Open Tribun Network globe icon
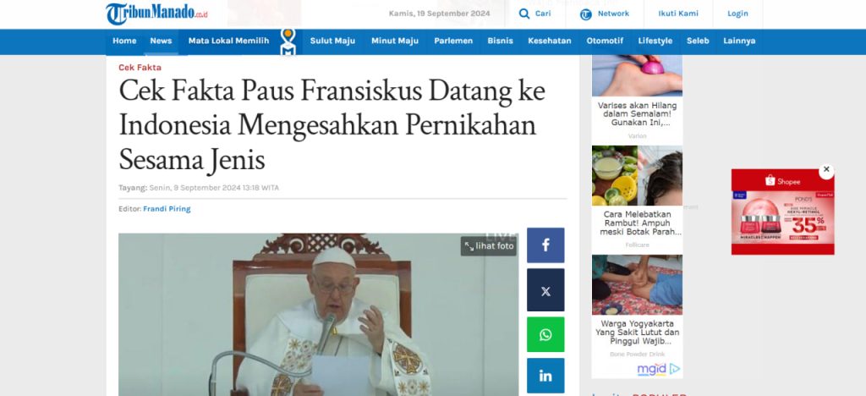The height and width of the screenshot is (396, 866). [x=585, y=14]
